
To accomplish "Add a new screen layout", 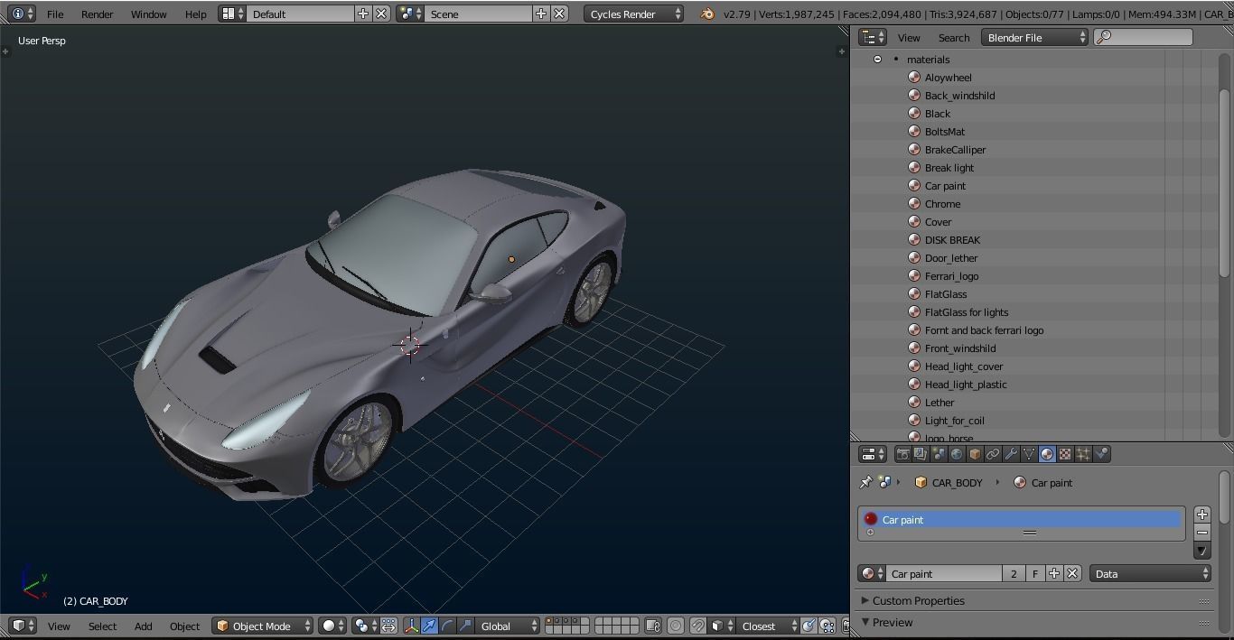I will point(363,14).
